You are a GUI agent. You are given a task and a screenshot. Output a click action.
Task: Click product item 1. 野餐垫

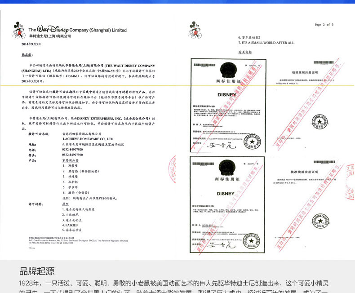(x=70, y=166)
